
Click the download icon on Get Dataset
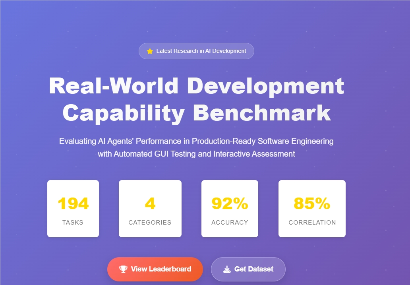click(x=227, y=269)
